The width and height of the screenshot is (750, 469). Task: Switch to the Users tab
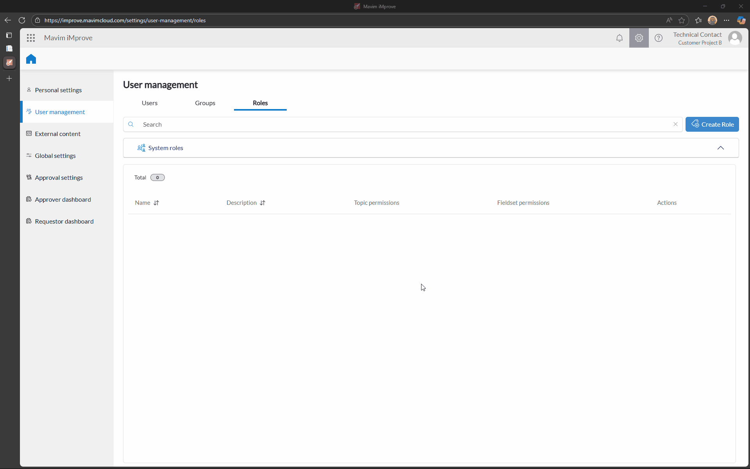(150, 103)
